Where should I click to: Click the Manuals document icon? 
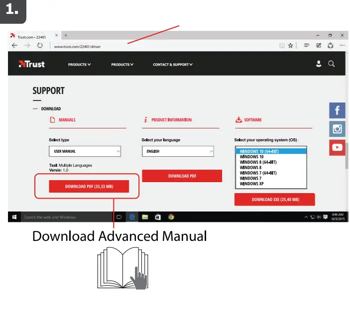click(52, 120)
